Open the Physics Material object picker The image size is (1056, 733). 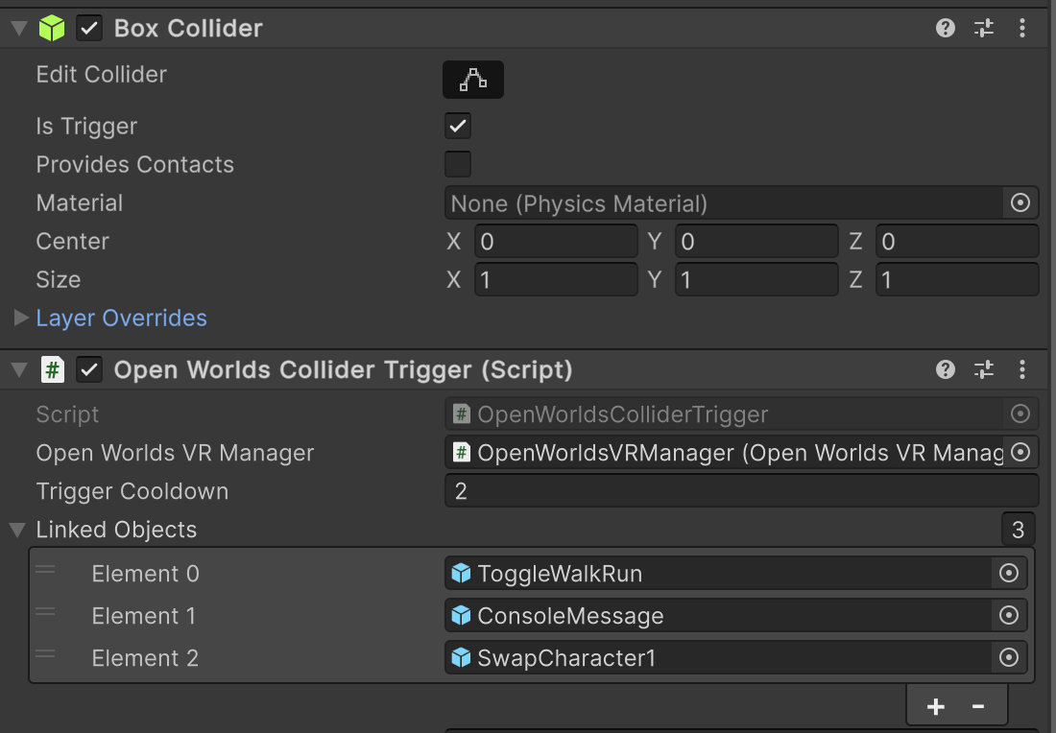[x=1020, y=202]
